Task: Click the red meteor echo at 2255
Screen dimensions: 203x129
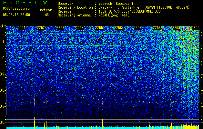Action: [103, 102]
